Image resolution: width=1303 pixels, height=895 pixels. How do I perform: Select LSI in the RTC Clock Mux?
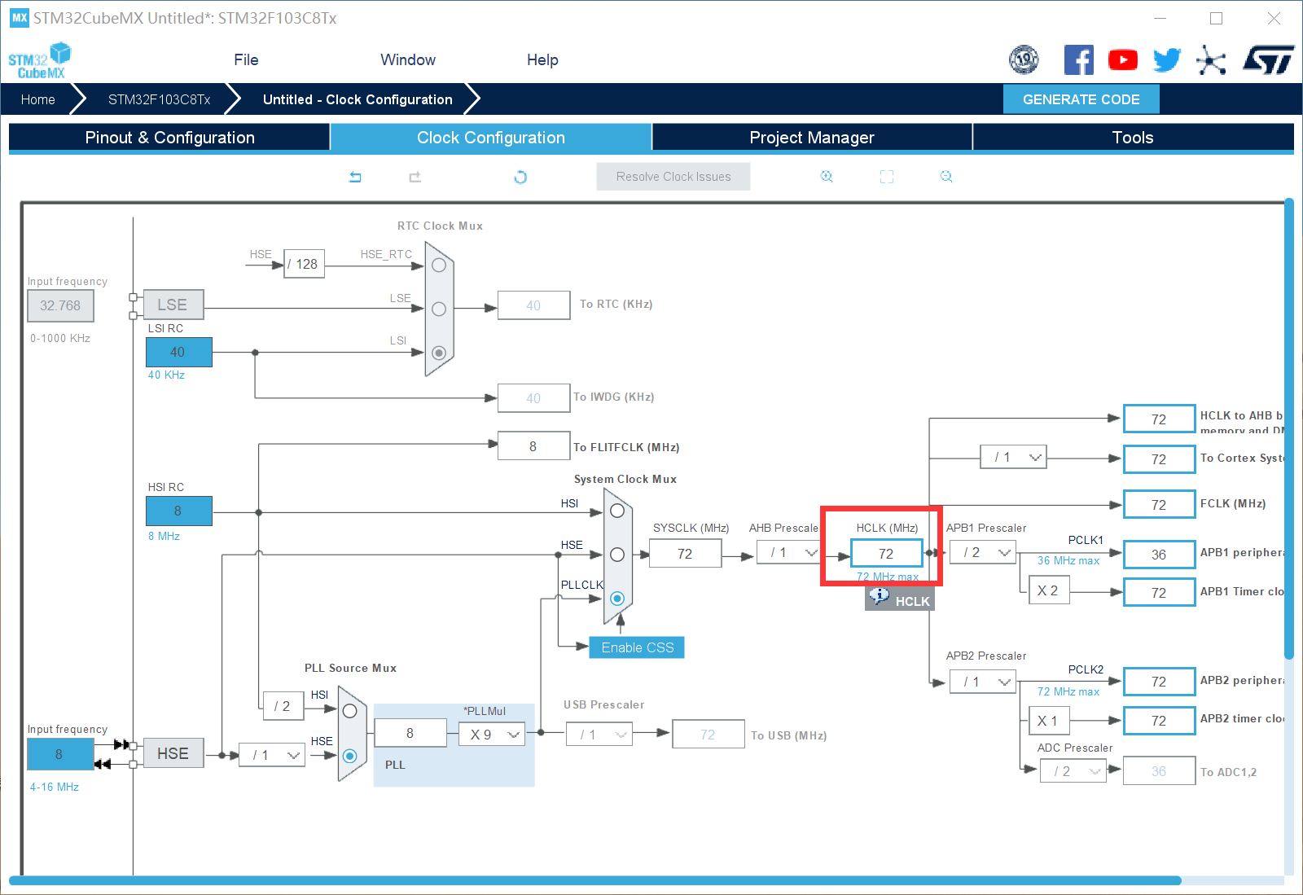click(439, 353)
